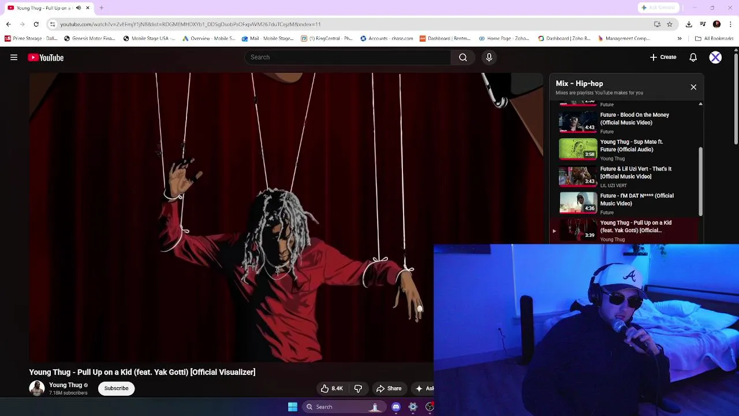Start voice search with the microphone icon
The height and width of the screenshot is (416, 739).
click(x=489, y=57)
